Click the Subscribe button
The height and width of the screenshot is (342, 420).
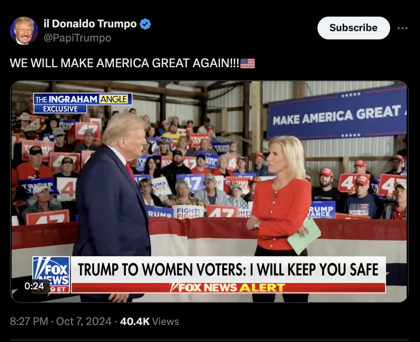pyautogui.click(x=354, y=28)
